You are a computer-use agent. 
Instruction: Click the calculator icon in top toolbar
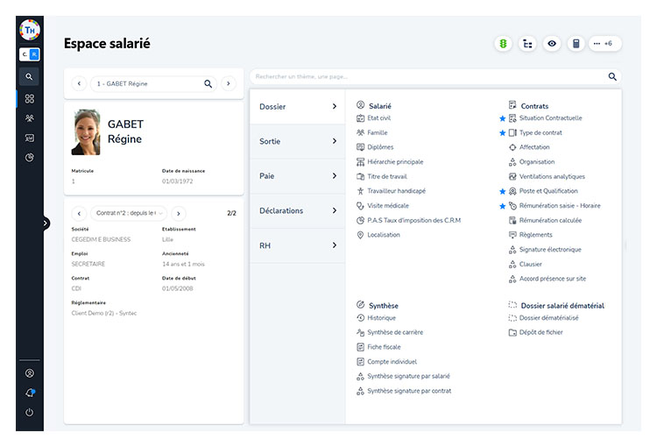[x=576, y=43]
